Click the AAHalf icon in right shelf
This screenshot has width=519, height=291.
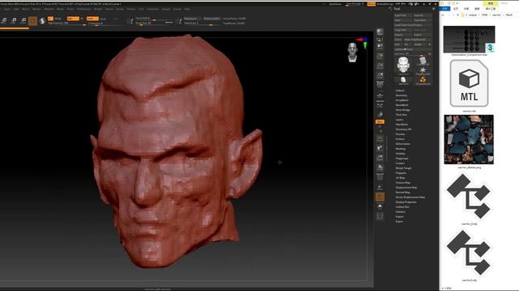(x=380, y=75)
